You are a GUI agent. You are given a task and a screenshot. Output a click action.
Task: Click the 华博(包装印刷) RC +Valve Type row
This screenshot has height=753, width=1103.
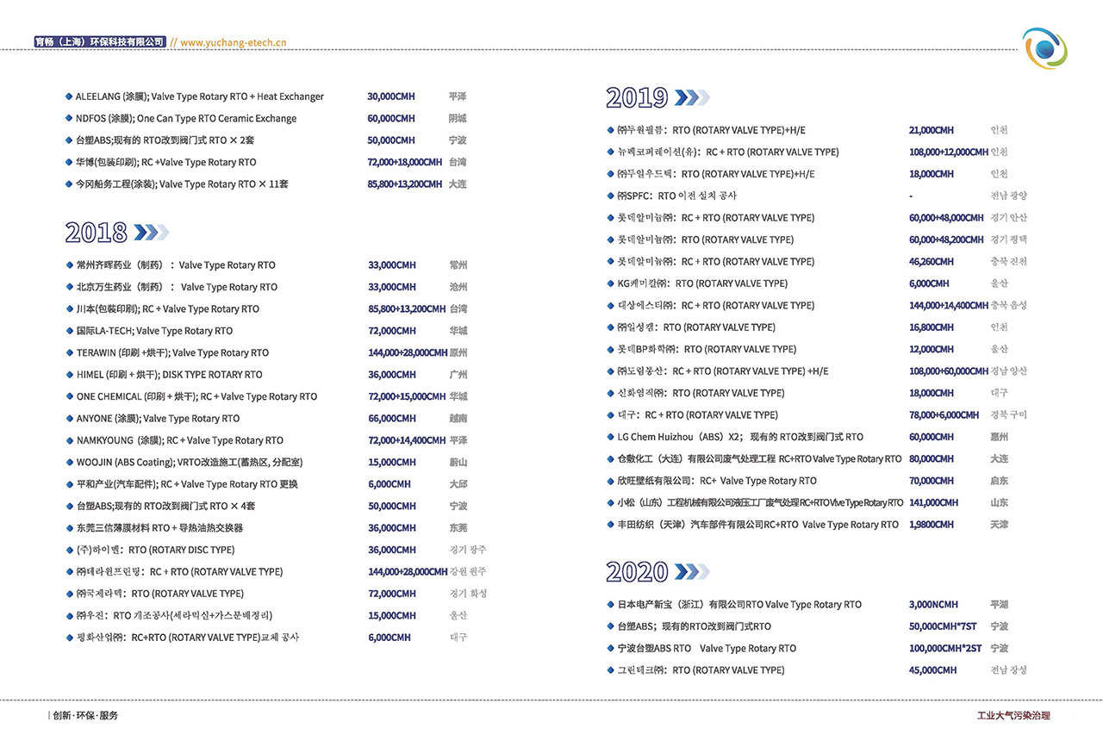point(161,162)
